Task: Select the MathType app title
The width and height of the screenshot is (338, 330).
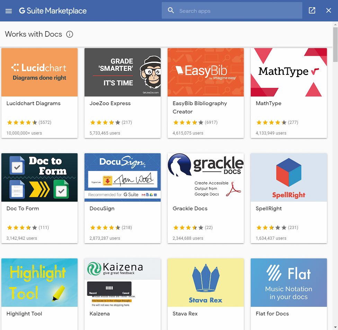Action: click(268, 103)
